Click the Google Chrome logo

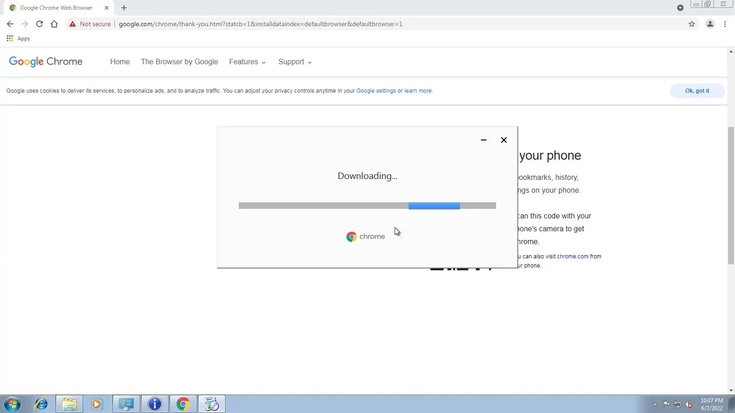tap(46, 61)
